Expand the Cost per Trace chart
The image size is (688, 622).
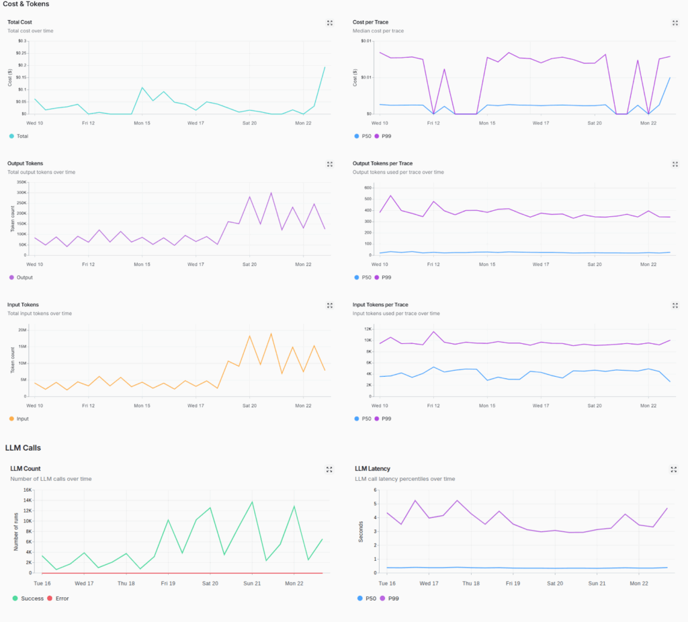[675, 23]
